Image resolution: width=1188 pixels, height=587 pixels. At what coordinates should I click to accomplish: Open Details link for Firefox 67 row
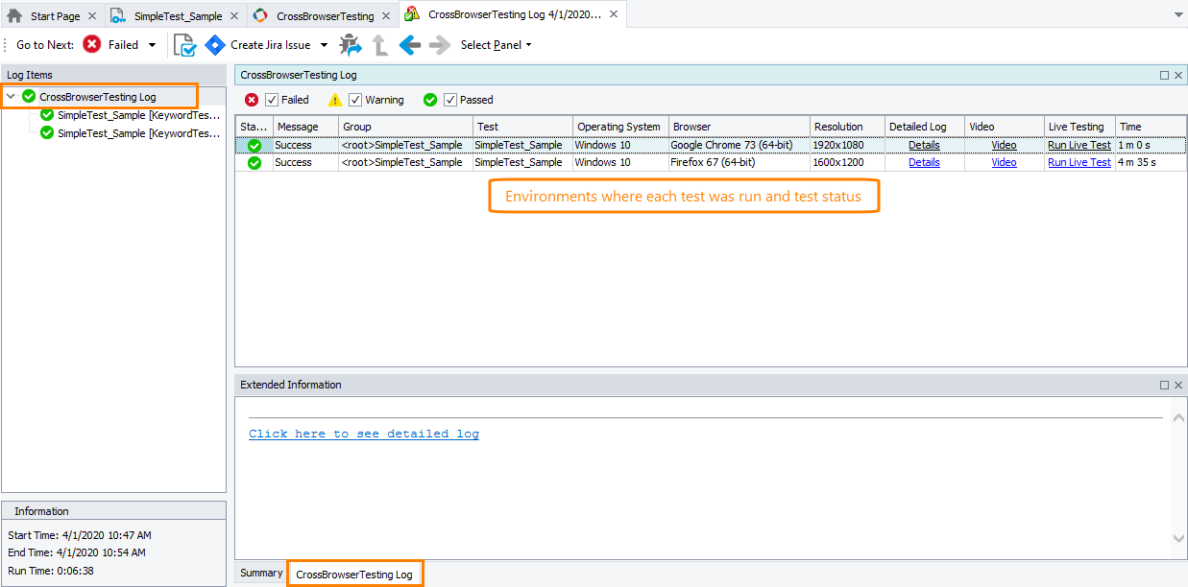[924, 163]
